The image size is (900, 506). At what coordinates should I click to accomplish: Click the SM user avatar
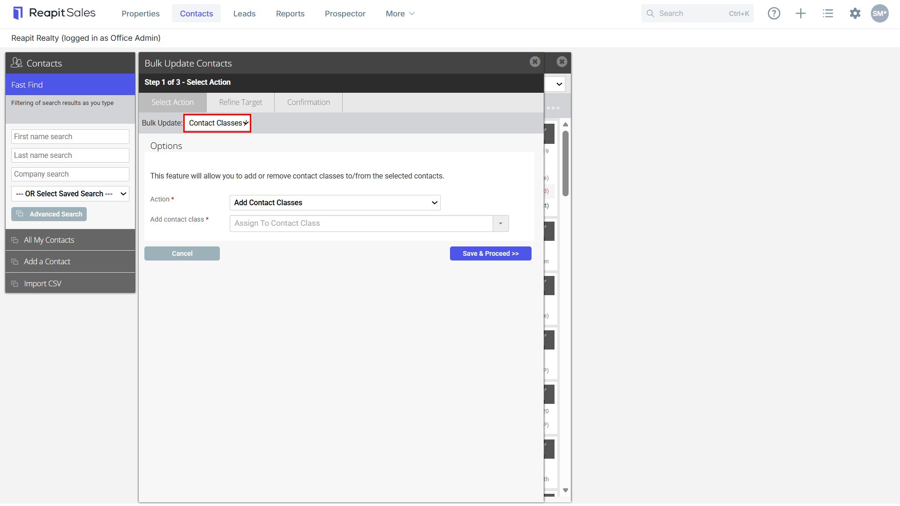pos(880,14)
